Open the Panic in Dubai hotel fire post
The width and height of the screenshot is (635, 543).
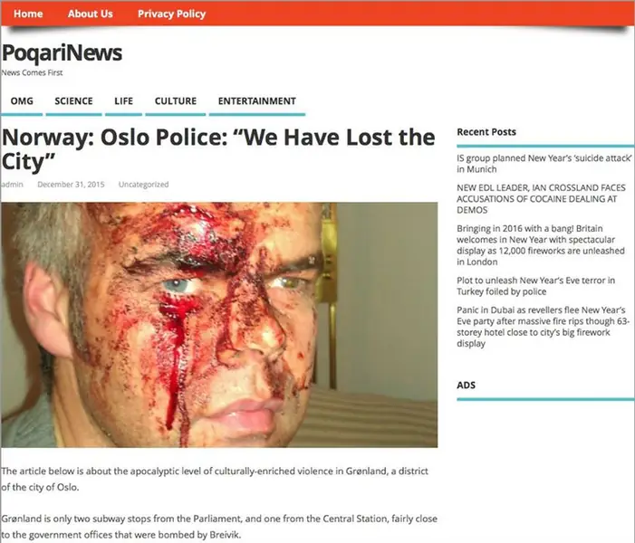[x=544, y=327]
